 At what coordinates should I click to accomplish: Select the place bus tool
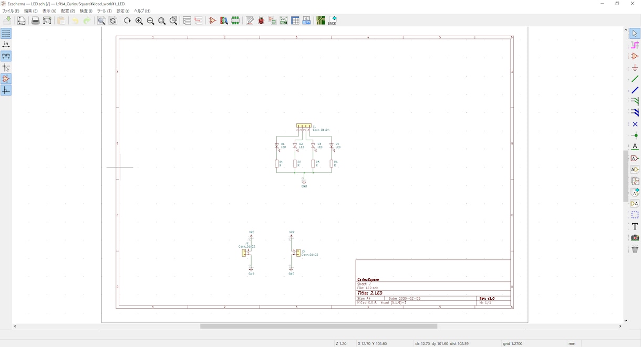(x=635, y=90)
